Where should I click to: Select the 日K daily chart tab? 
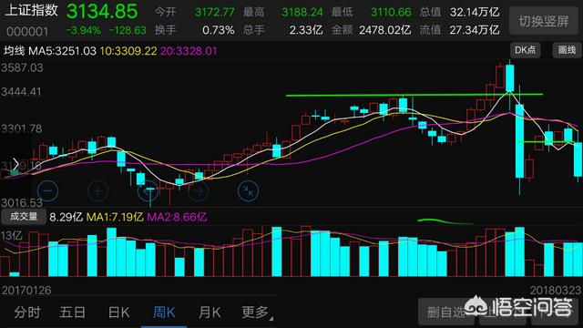tap(118, 312)
